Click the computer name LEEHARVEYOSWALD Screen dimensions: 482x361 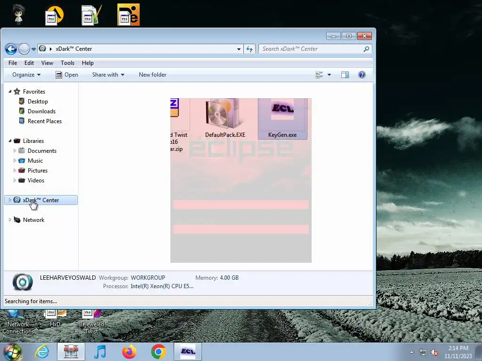[x=68, y=277]
